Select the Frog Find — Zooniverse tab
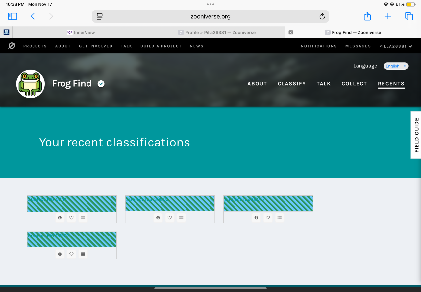 [x=353, y=32]
